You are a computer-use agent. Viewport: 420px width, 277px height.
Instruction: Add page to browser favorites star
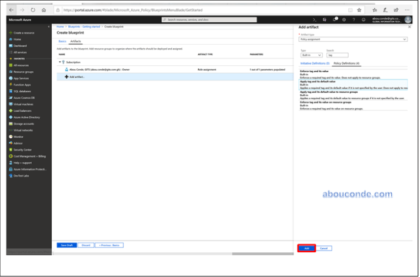point(359,10)
